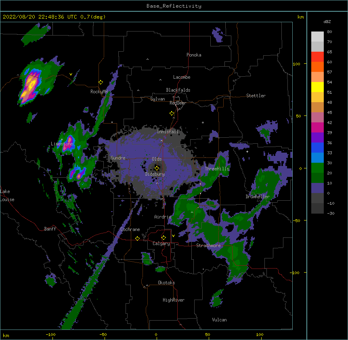Click the intense storm cell northwest of RockyMH
Image resolution: width=348 pixels, height=340 pixels.
(30, 86)
